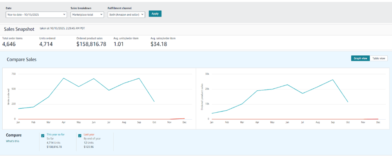Click the 'Last year' red legend label
The image size is (392, 157).
click(x=89, y=134)
